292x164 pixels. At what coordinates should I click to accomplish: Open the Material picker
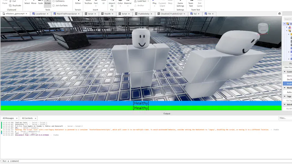[128, 3]
